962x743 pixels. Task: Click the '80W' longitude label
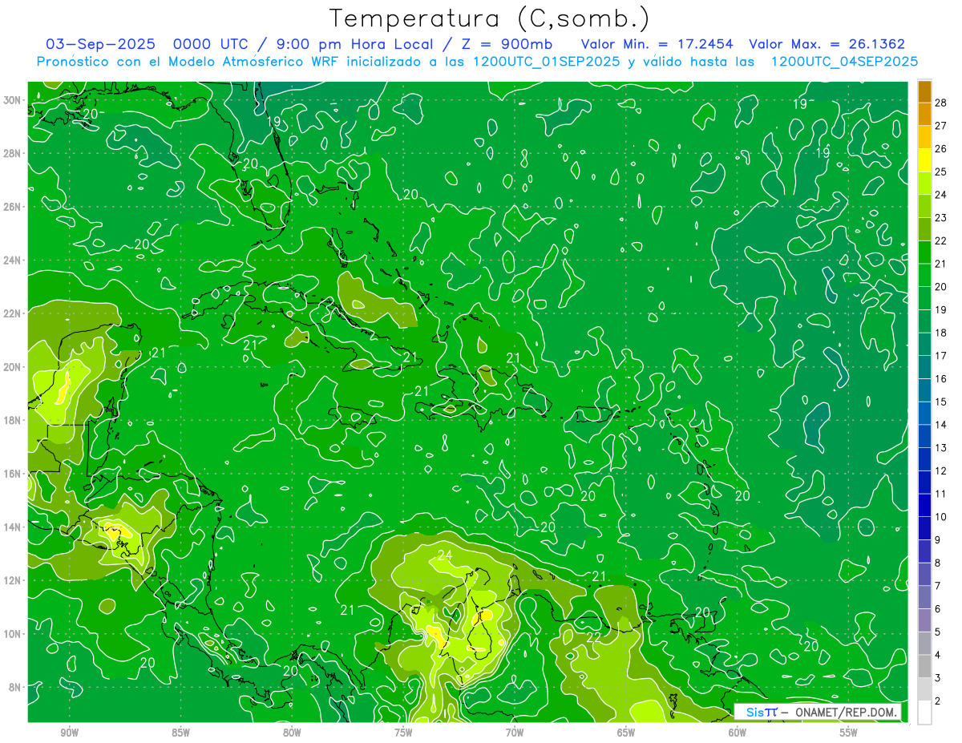[x=292, y=733]
